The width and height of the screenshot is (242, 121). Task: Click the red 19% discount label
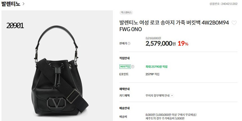[x=183, y=44]
